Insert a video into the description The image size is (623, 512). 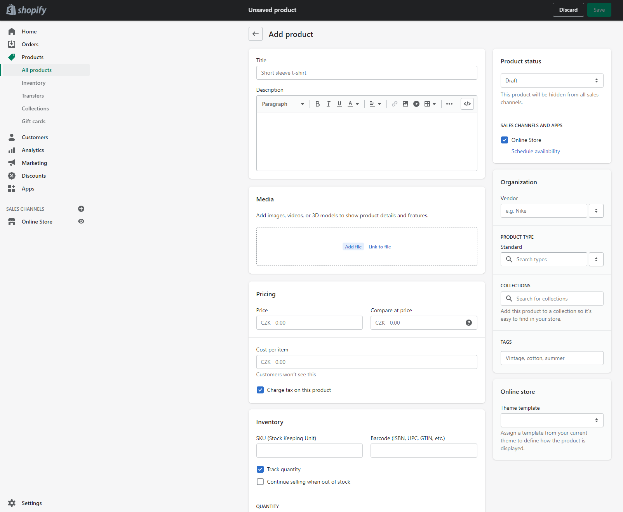(416, 104)
